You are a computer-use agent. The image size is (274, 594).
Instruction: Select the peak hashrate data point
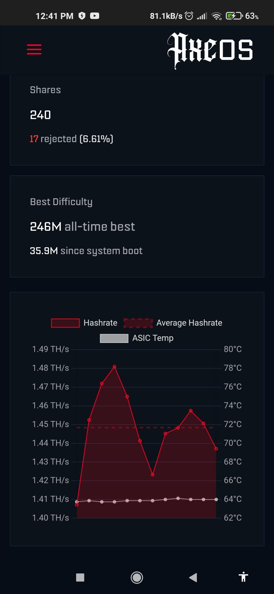click(x=114, y=367)
